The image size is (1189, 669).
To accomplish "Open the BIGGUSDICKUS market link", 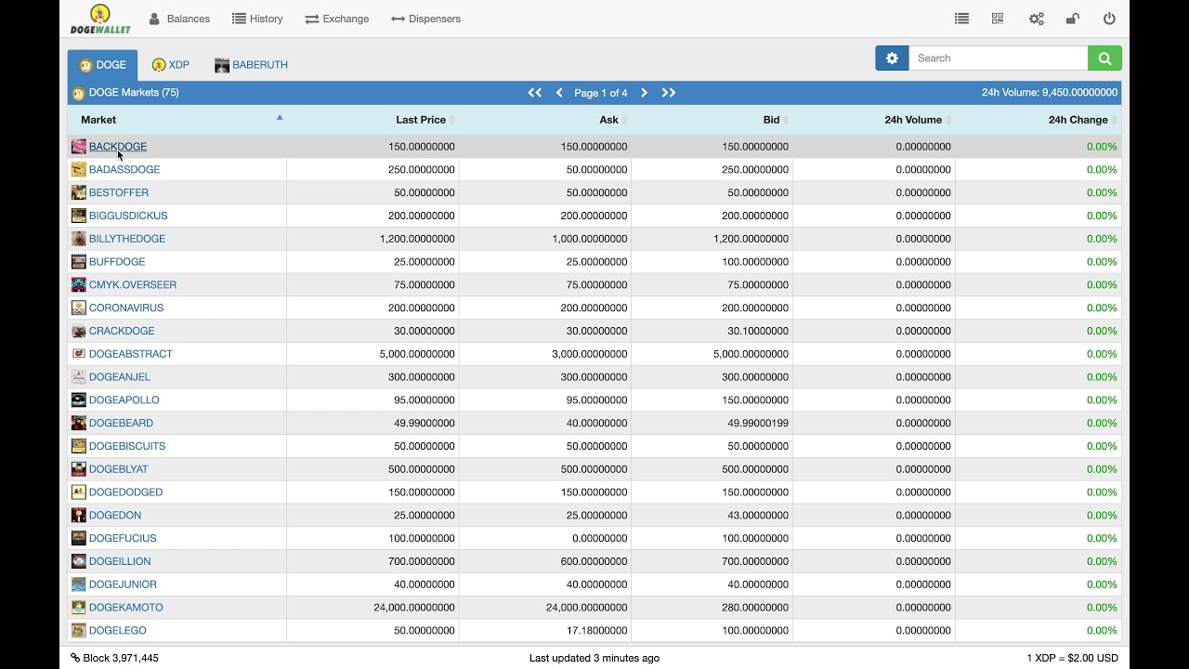I will pyautogui.click(x=128, y=216).
